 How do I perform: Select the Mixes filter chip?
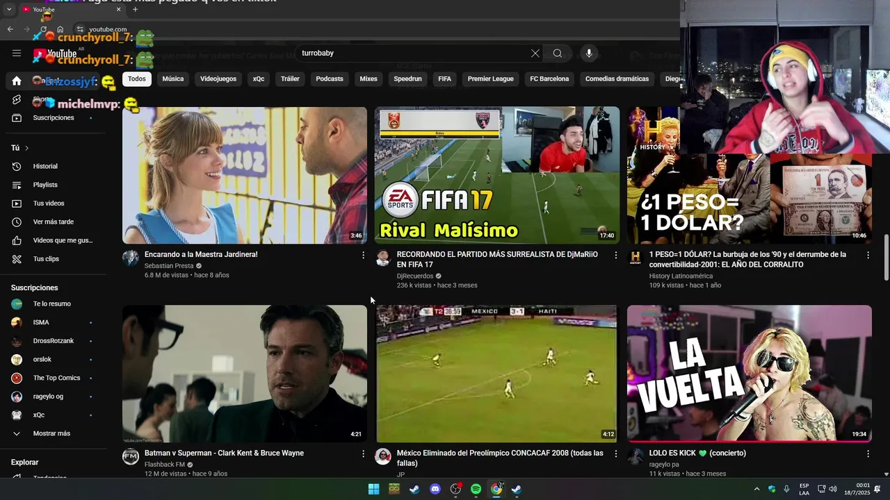pyautogui.click(x=369, y=79)
